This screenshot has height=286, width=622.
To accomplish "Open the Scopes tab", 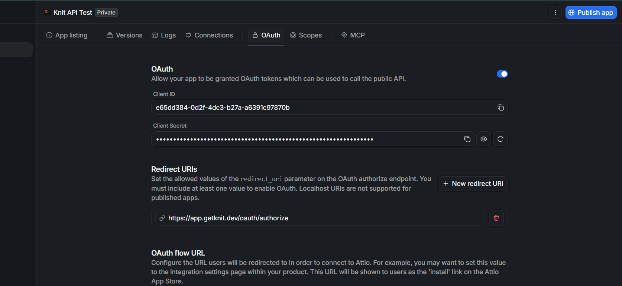I will point(306,35).
